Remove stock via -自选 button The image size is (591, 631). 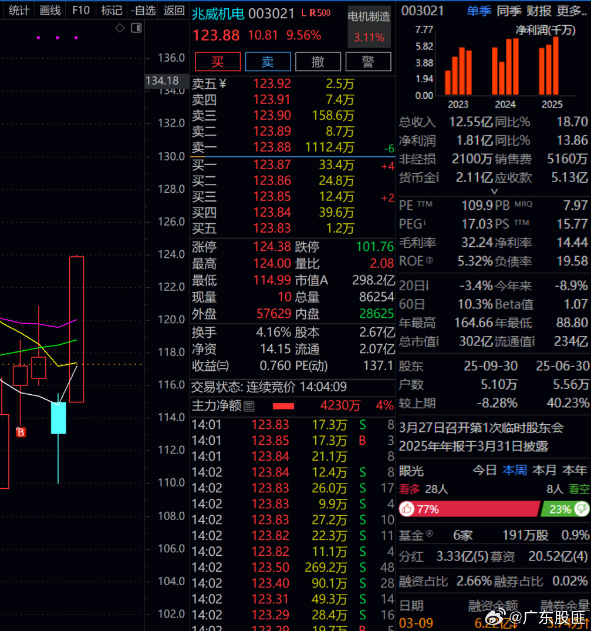click(143, 10)
